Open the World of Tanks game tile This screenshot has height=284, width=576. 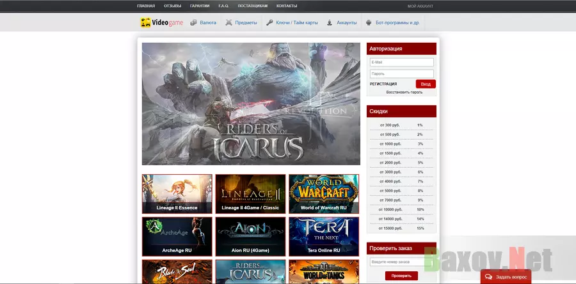pyautogui.click(x=324, y=271)
